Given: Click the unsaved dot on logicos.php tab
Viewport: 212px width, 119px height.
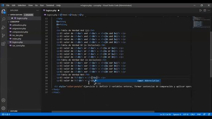Looking at the screenshot, I should point(59,10).
